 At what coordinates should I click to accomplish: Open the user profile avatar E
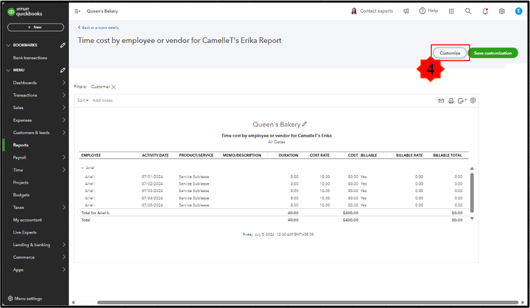coord(518,11)
